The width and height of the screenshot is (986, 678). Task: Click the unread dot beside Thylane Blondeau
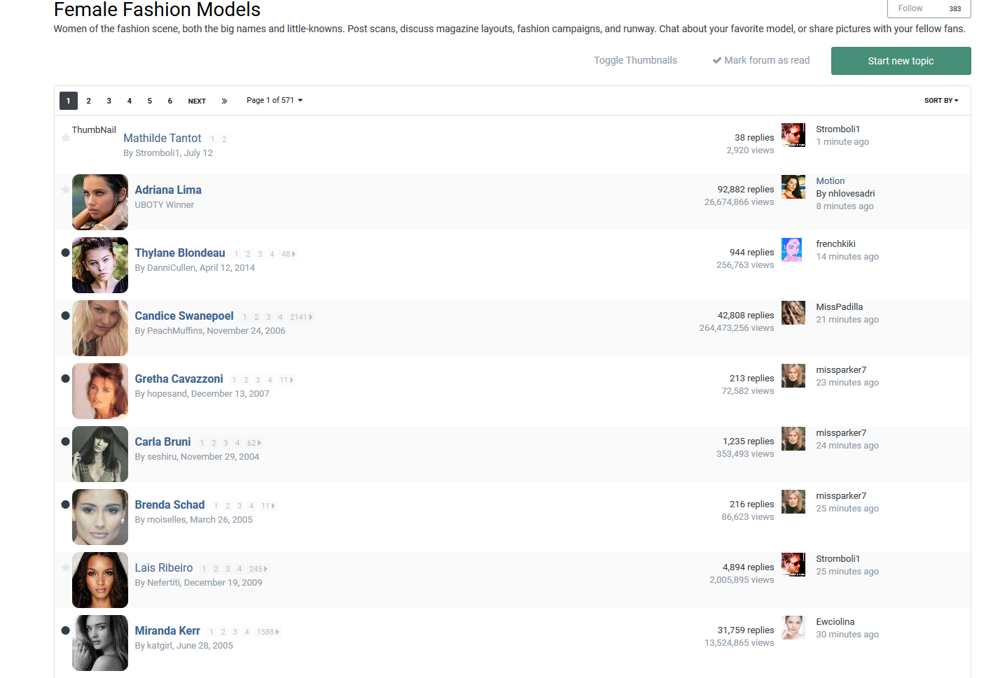65,253
